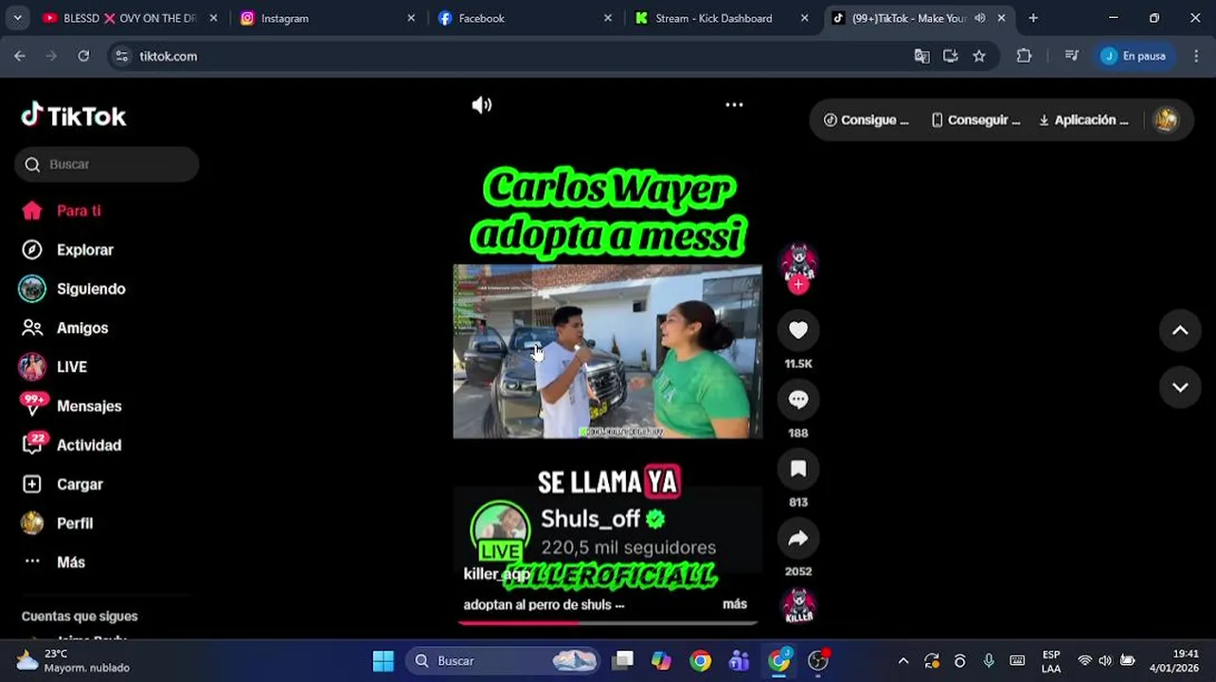
Task: Open the Windows Start menu
Action: pyautogui.click(x=384, y=661)
